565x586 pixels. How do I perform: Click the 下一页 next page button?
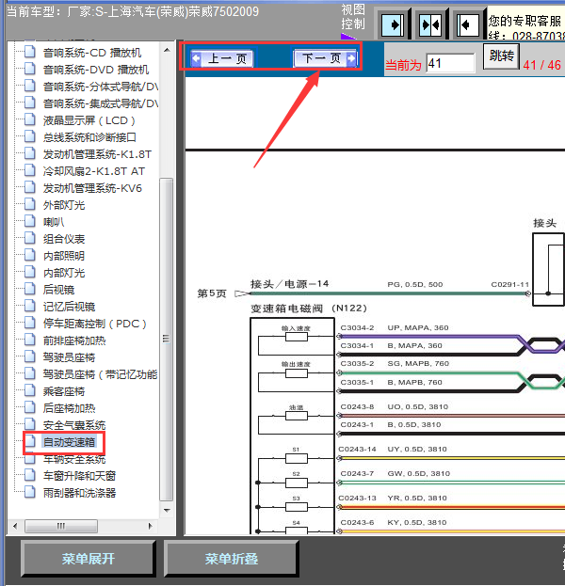[x=325, y=58]
